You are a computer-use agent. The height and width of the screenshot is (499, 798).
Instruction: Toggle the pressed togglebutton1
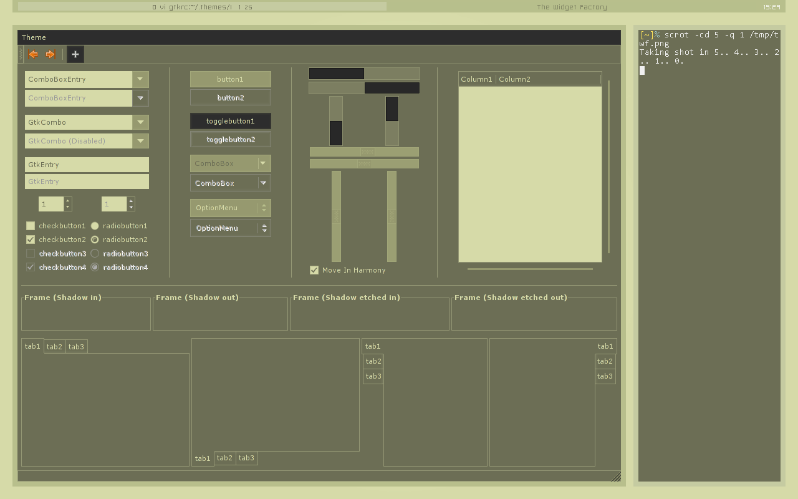click(231, 121)
